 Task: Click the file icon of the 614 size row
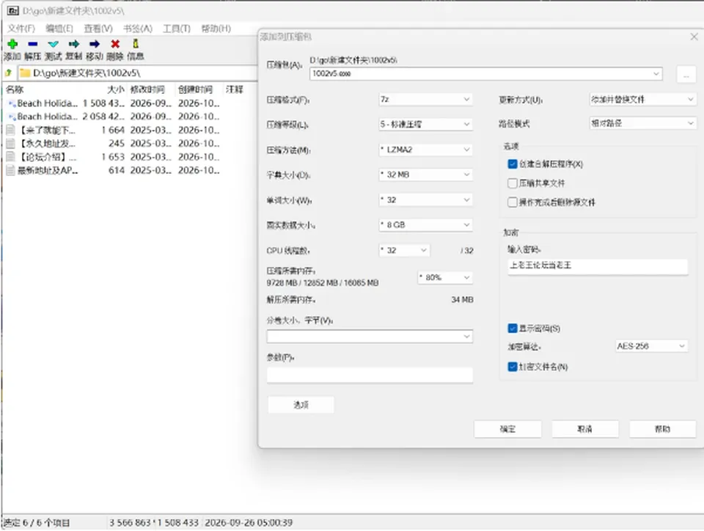pos(10,171)
